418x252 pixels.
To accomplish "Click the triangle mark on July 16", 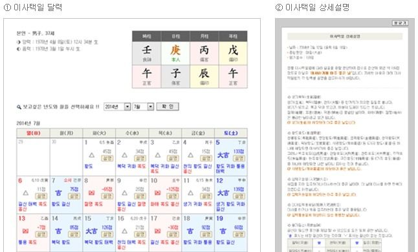I will [x=124, y=231].
